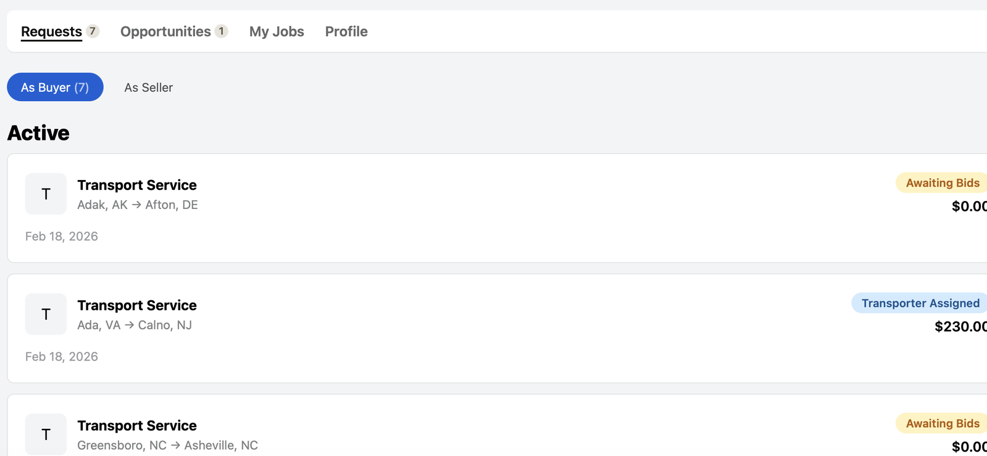Click the T avatar icon for Adak transport

tap(46, 194)
